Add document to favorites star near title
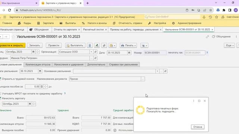This screenshot has width=239, height=134. (x=13, y=36)
